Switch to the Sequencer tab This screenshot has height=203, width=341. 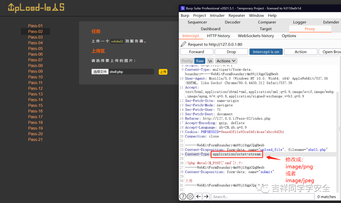[197, 22]
